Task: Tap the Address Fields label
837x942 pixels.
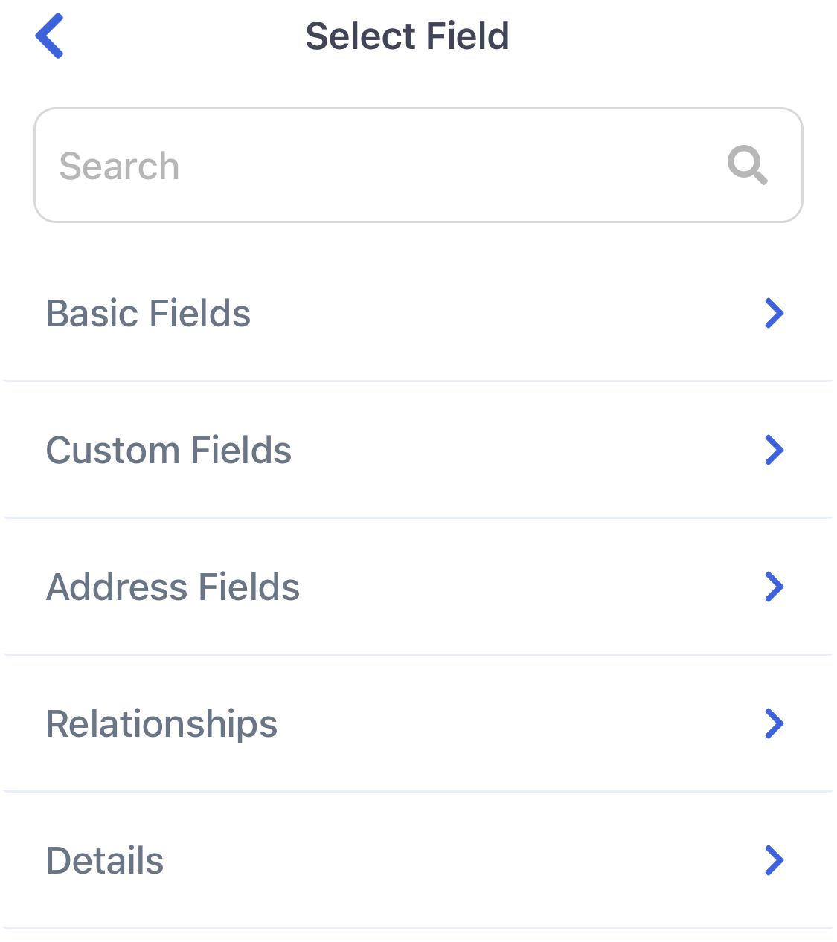Action: coord(173,587)
